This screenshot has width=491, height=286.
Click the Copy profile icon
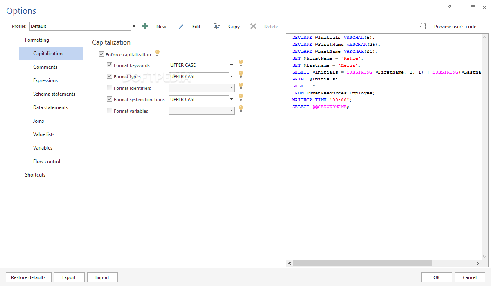(x=217, y=26)
